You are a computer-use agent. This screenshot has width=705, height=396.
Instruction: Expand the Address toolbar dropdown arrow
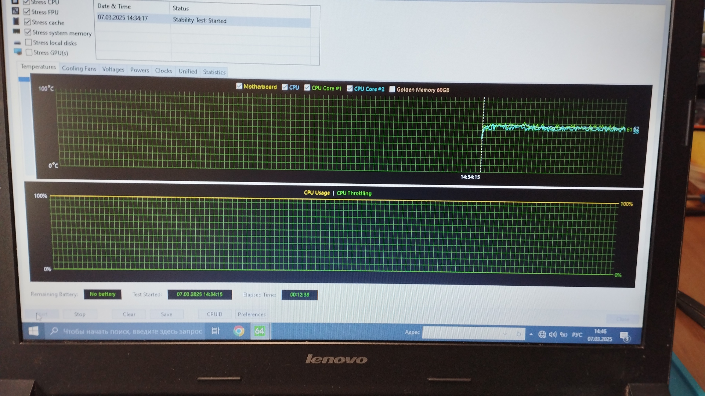click(x=505, y=334)
